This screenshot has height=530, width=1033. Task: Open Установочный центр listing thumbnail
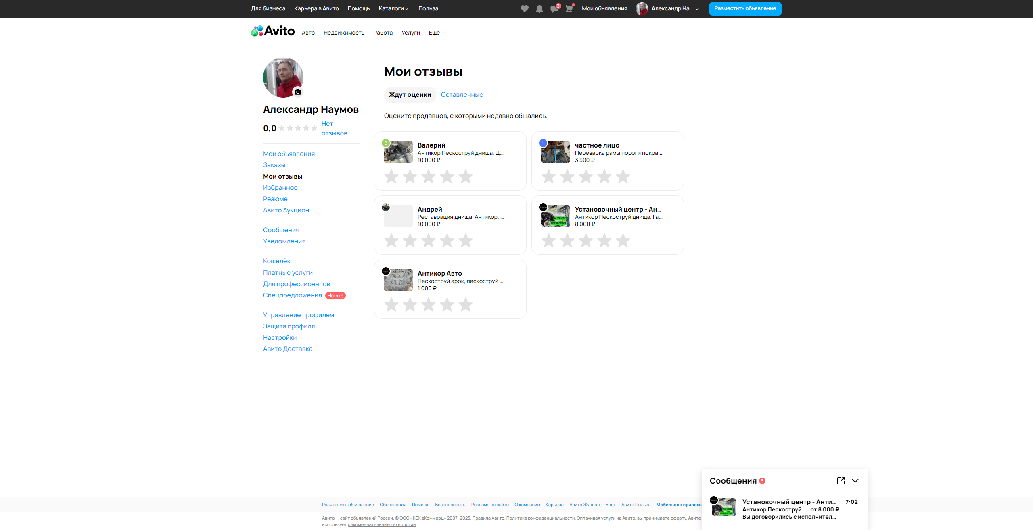click(556, 216)
